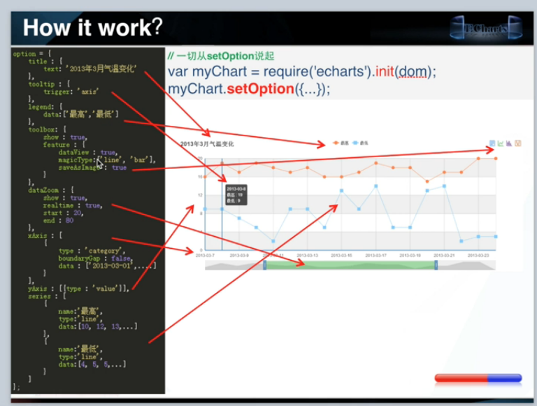Image resolution: width=537 pixels, height=406 pixels.
Task: Click code line "type : 'category',"
Action: tap(92, 251)
